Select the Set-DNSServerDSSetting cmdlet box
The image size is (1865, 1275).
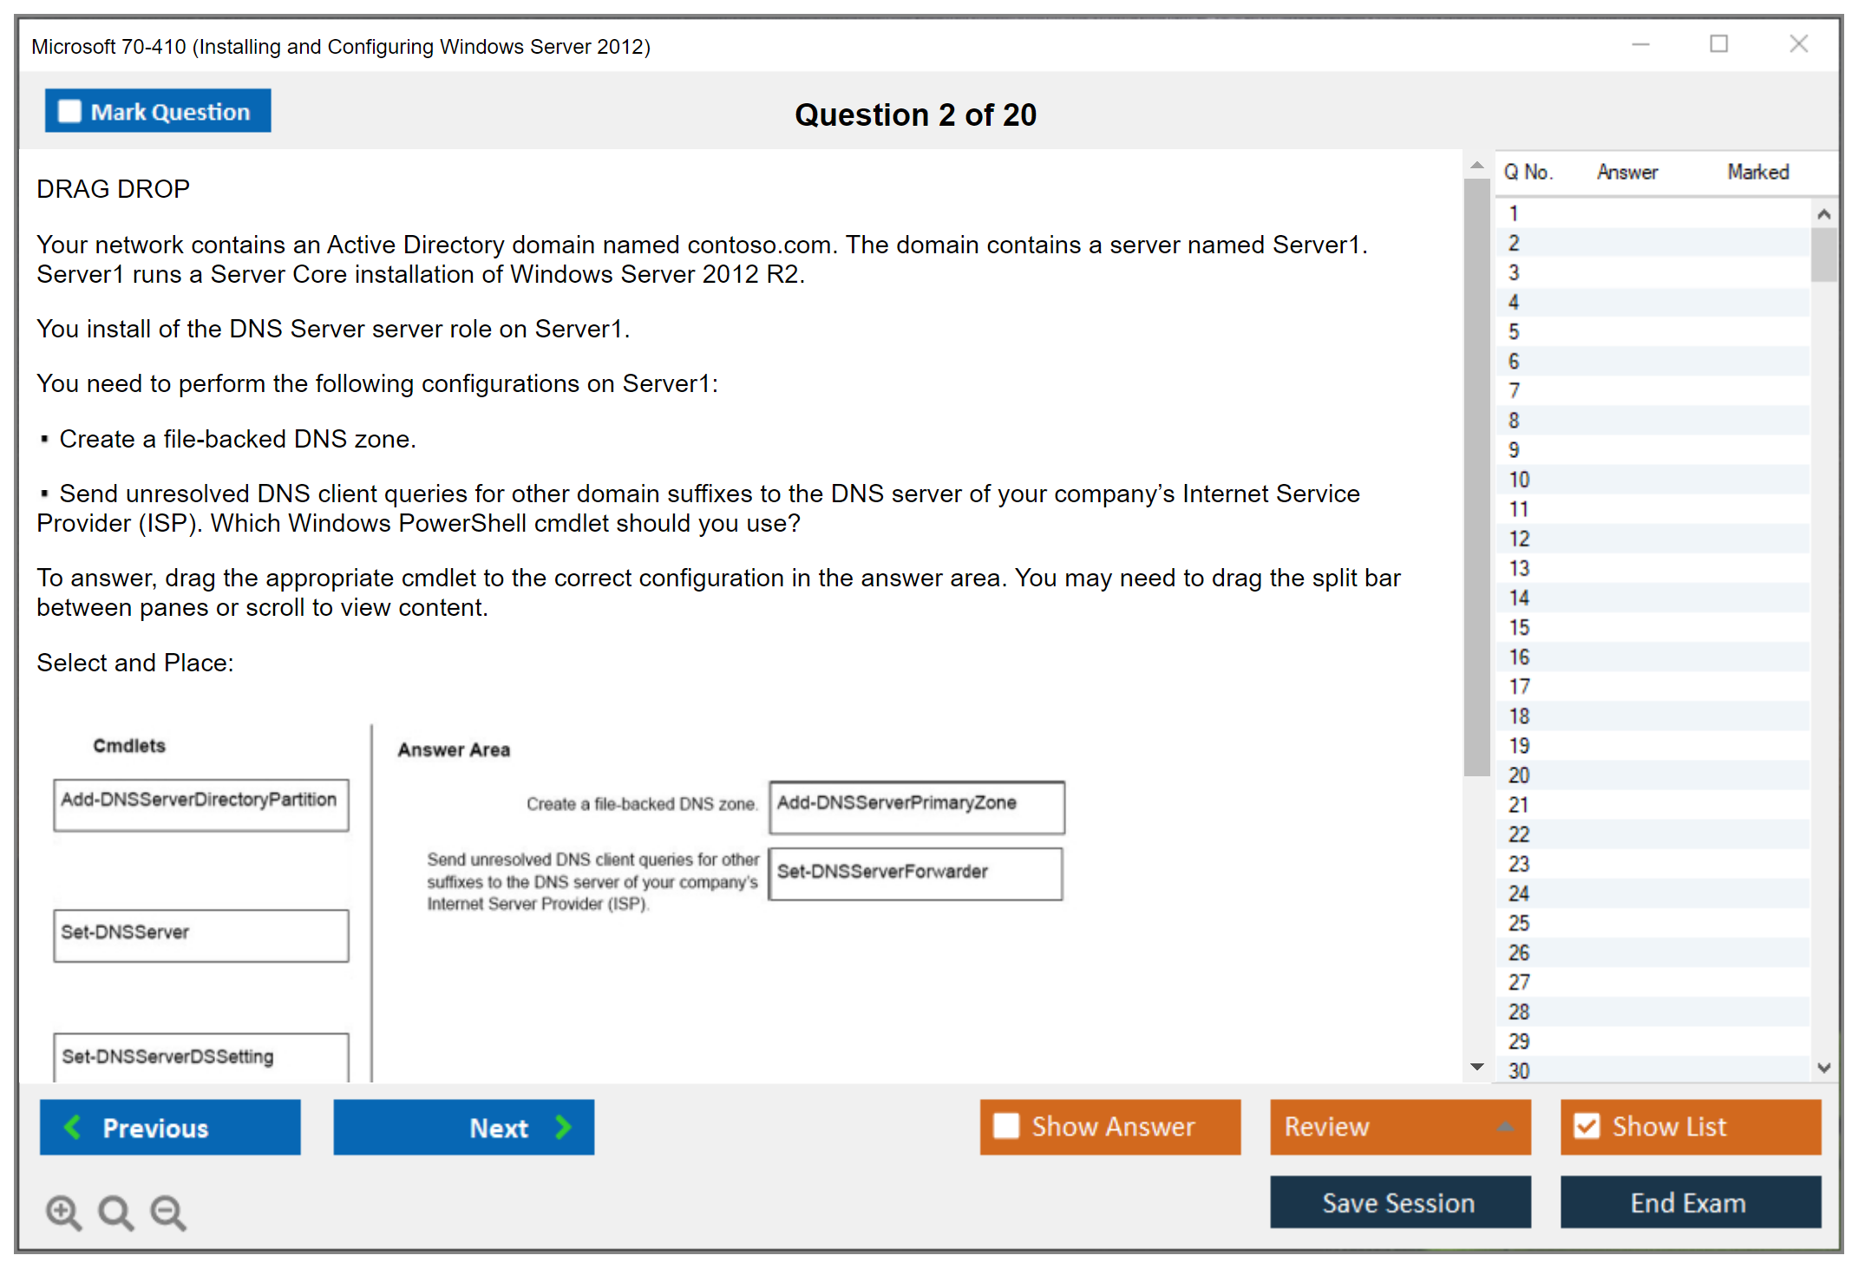tap(201, 1056)
